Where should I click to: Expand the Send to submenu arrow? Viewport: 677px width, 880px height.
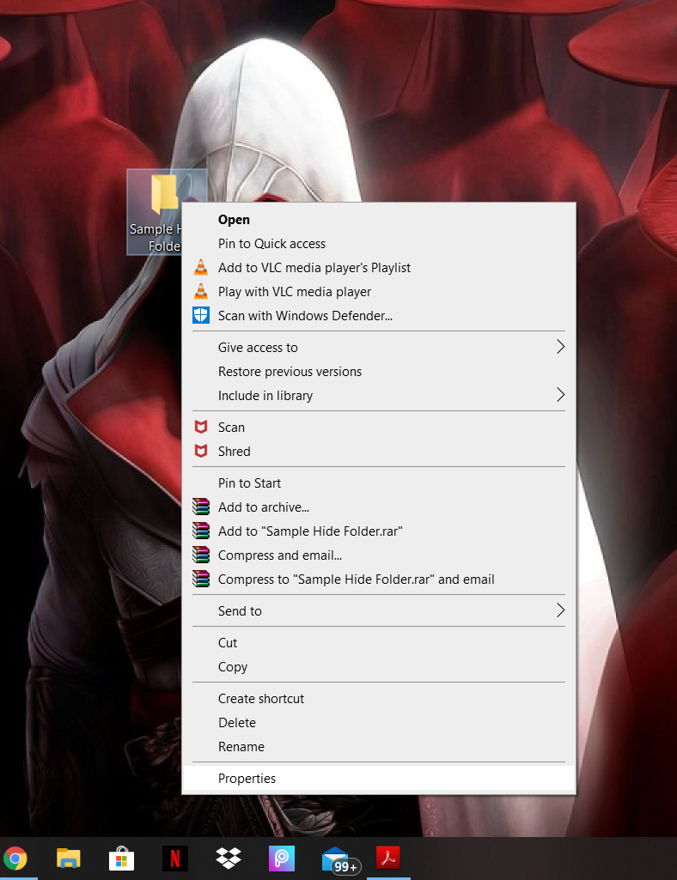pyautogui.click(x=560, y=610)
